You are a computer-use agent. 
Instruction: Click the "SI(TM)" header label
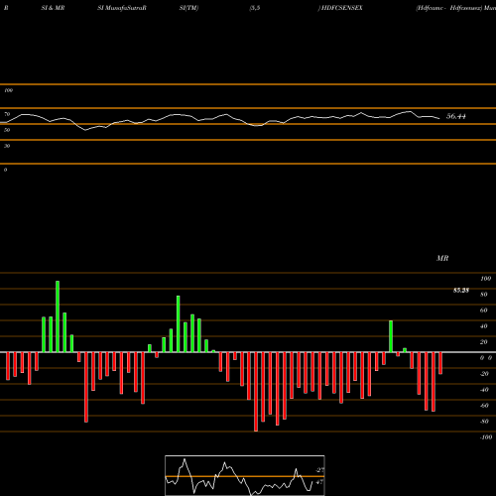click(188, 8)
